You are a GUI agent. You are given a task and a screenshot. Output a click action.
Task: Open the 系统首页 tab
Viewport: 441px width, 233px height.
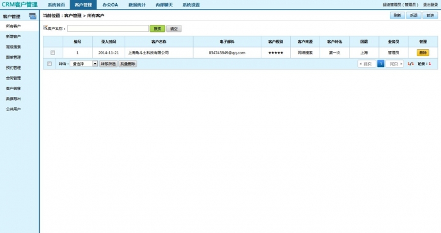(x=56, y=4)
